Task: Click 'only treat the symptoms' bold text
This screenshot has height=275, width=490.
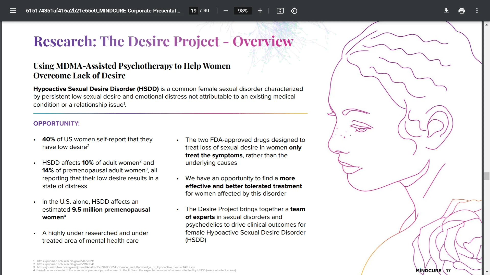Action: pyautogui.click(x=243, y=152)
